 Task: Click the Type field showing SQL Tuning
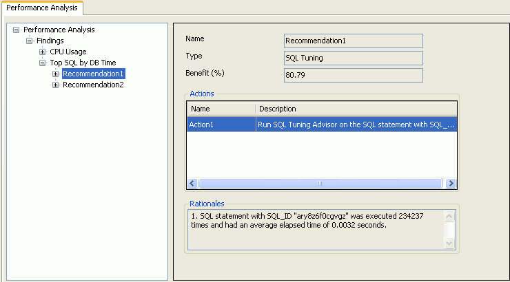pos(354,58)
